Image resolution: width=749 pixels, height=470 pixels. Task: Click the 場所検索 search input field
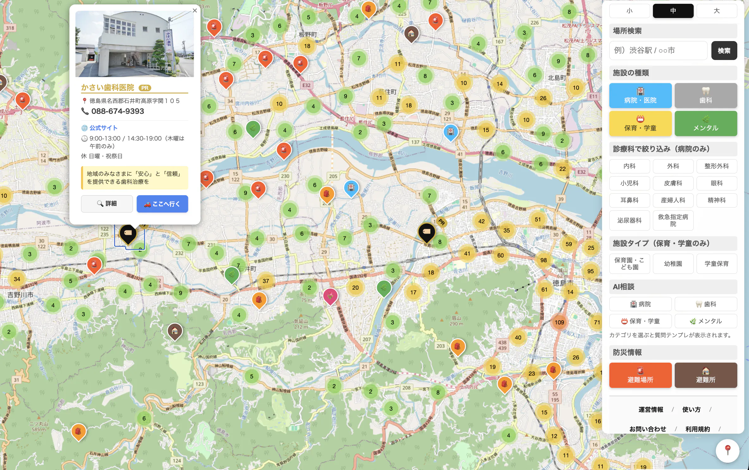[658, 51]
